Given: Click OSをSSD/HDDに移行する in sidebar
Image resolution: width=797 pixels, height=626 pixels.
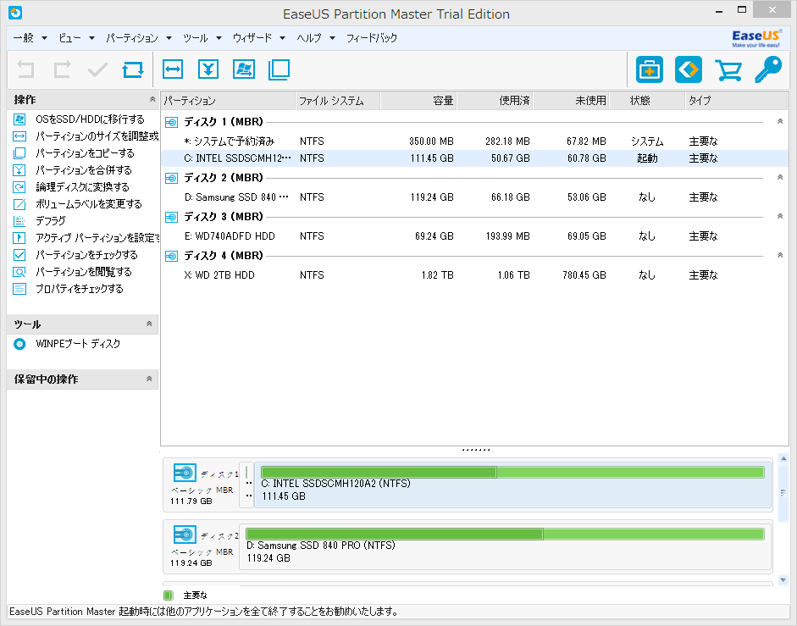Looking at the screenshot, I should (x=89, y=119).
